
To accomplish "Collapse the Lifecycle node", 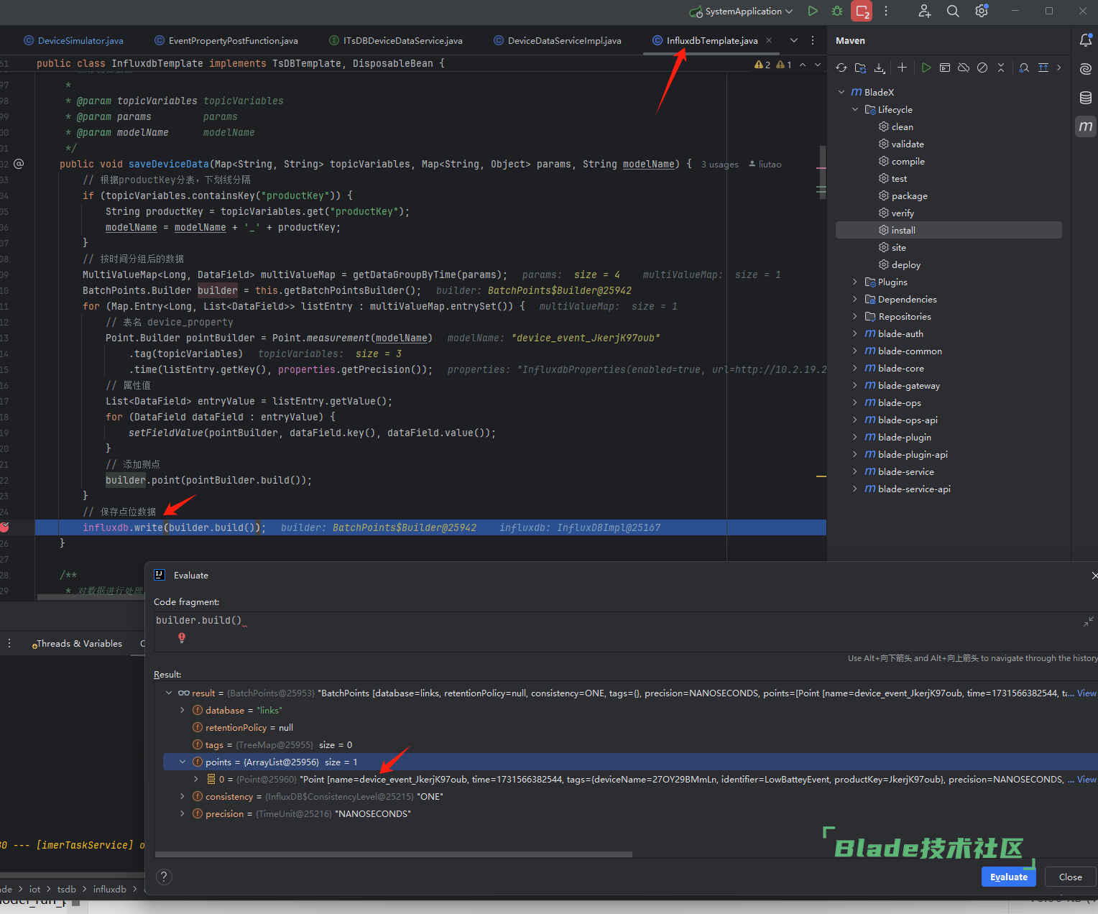I will 855,109.
